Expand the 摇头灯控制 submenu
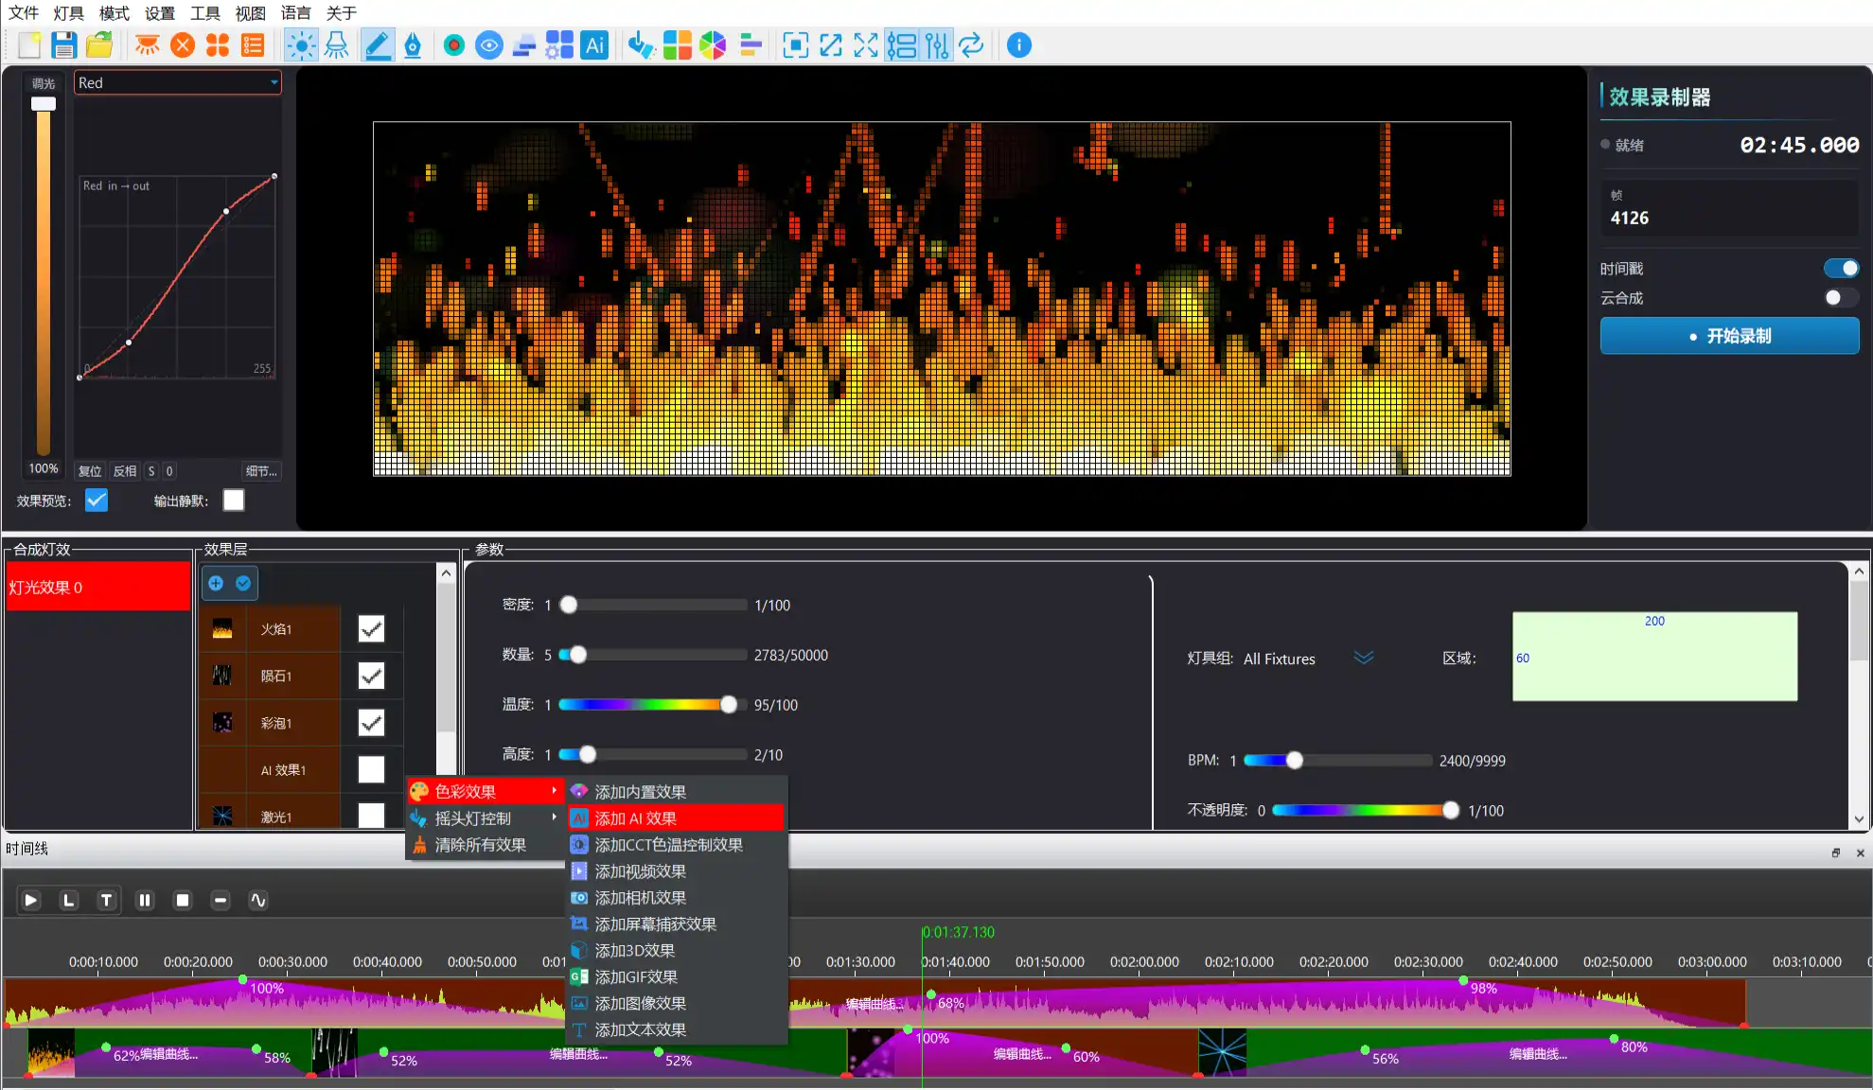 click(x=486, y=817)
